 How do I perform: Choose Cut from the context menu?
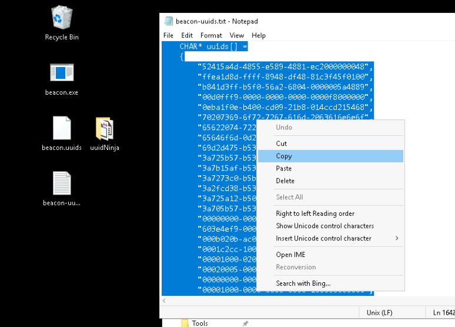pyautogui.click(x=330, y=144)
